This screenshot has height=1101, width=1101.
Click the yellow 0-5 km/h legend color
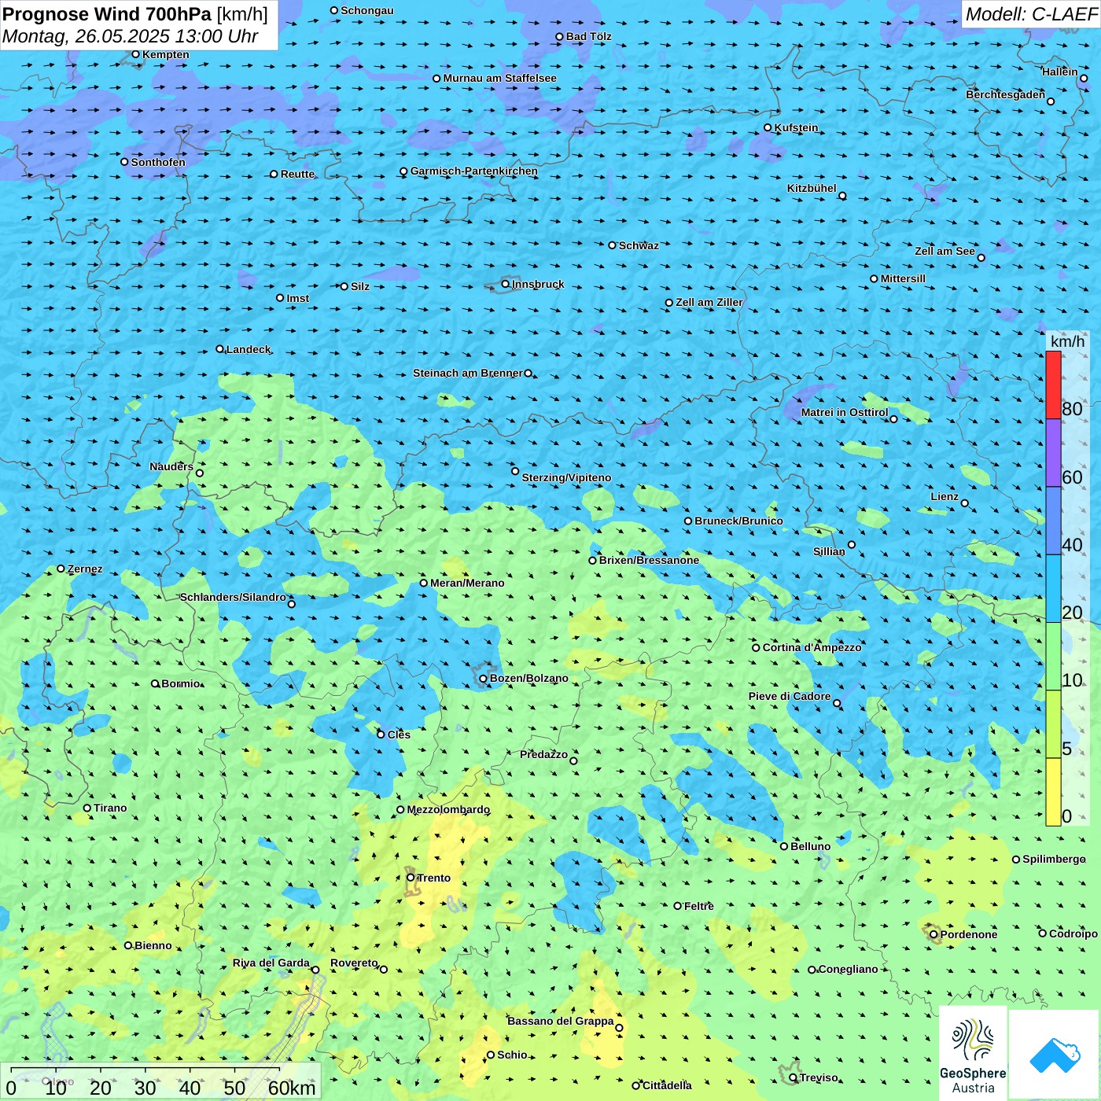pos(1053,792)
